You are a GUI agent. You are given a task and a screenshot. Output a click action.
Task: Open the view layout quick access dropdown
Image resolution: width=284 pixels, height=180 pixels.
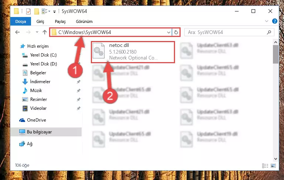[46, 11]
